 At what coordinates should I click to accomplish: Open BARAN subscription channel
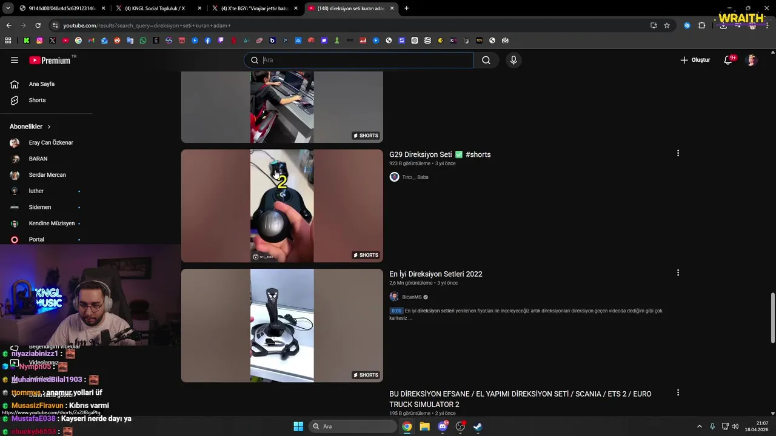coord(38,159)
